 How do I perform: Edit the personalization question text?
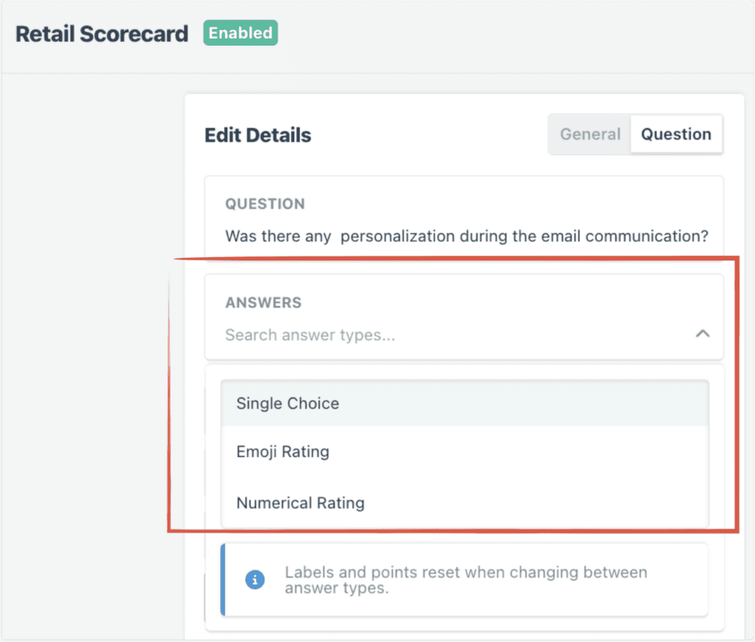(x=466, y=236)
